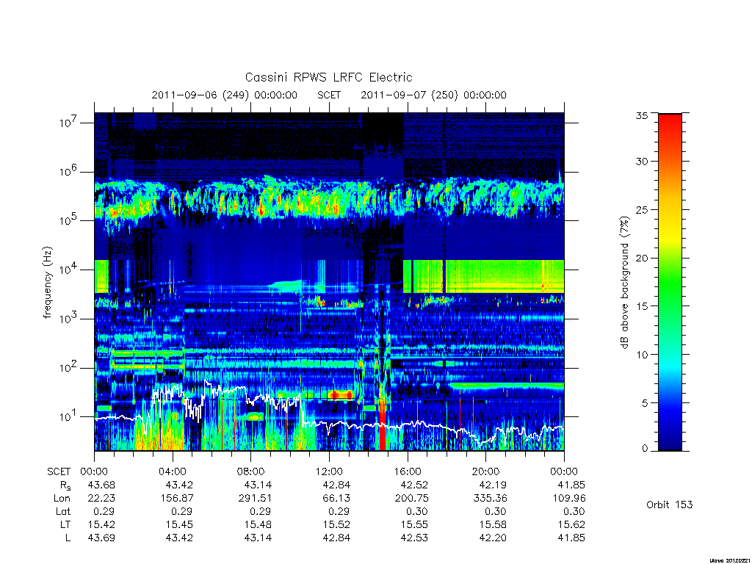Click the 20:00 SCET time axis label

[486, 471]
